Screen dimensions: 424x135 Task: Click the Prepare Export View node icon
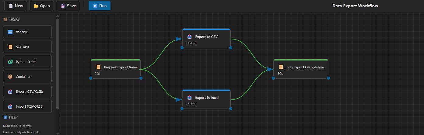click(98, 67)
